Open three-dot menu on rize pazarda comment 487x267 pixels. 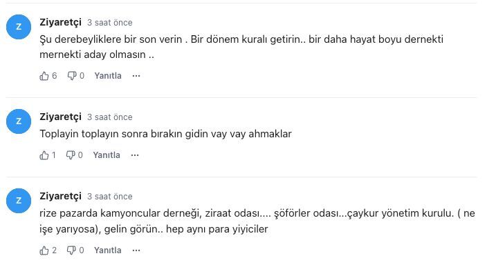(136, 250)
